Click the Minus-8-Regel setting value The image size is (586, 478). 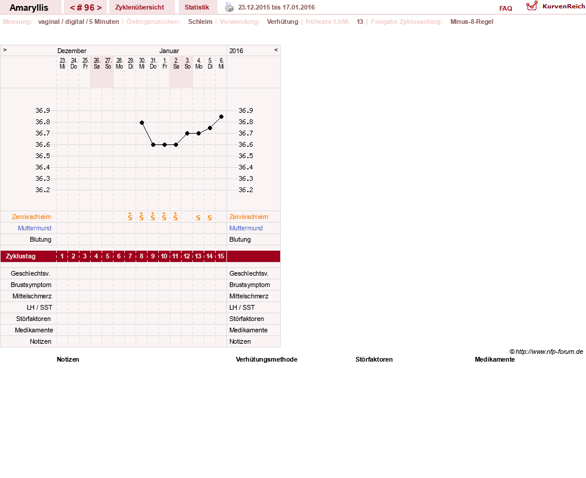coord(472,21)
